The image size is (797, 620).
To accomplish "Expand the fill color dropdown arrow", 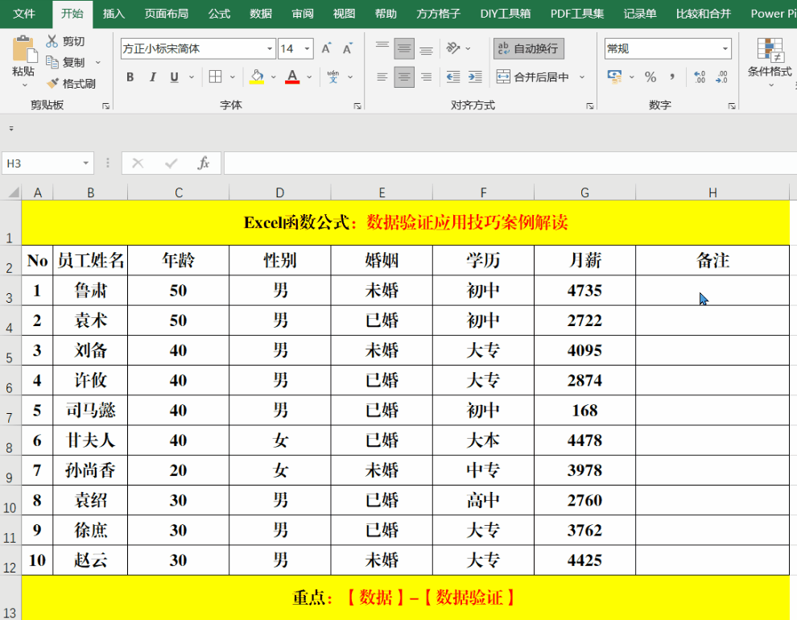I will click(273, 77).
